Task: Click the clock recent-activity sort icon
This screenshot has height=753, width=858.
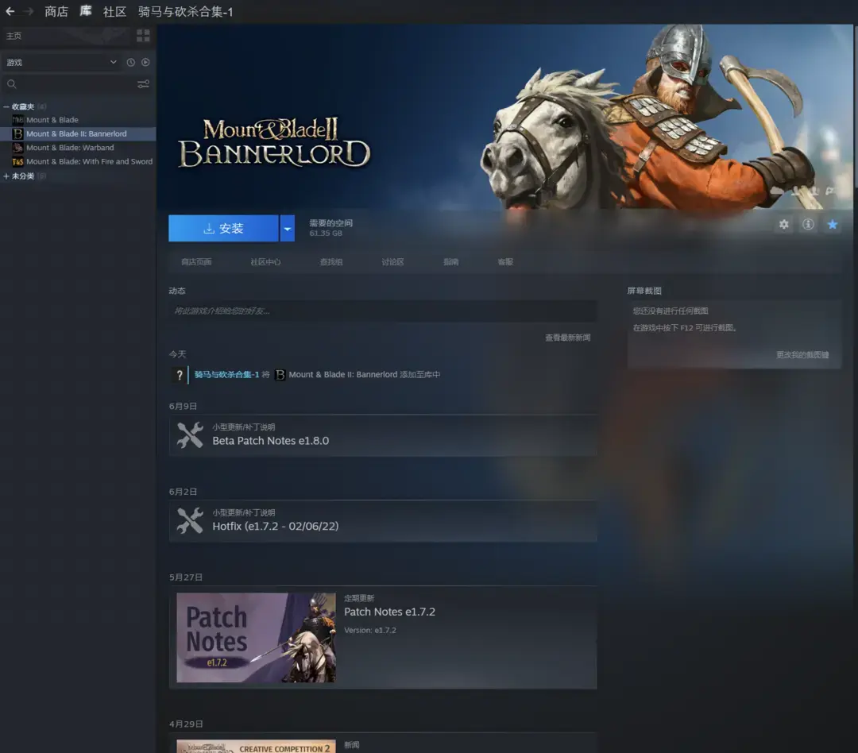Action: click(131, 63)
